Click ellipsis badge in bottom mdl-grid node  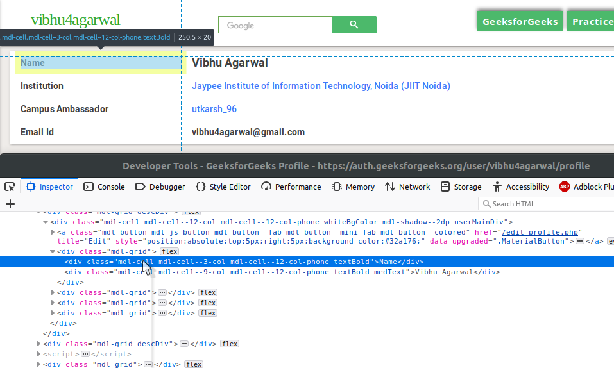(148, 364)
